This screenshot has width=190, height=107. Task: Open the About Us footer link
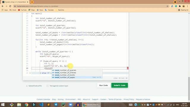pyautogui.click(x=86, y=99)
